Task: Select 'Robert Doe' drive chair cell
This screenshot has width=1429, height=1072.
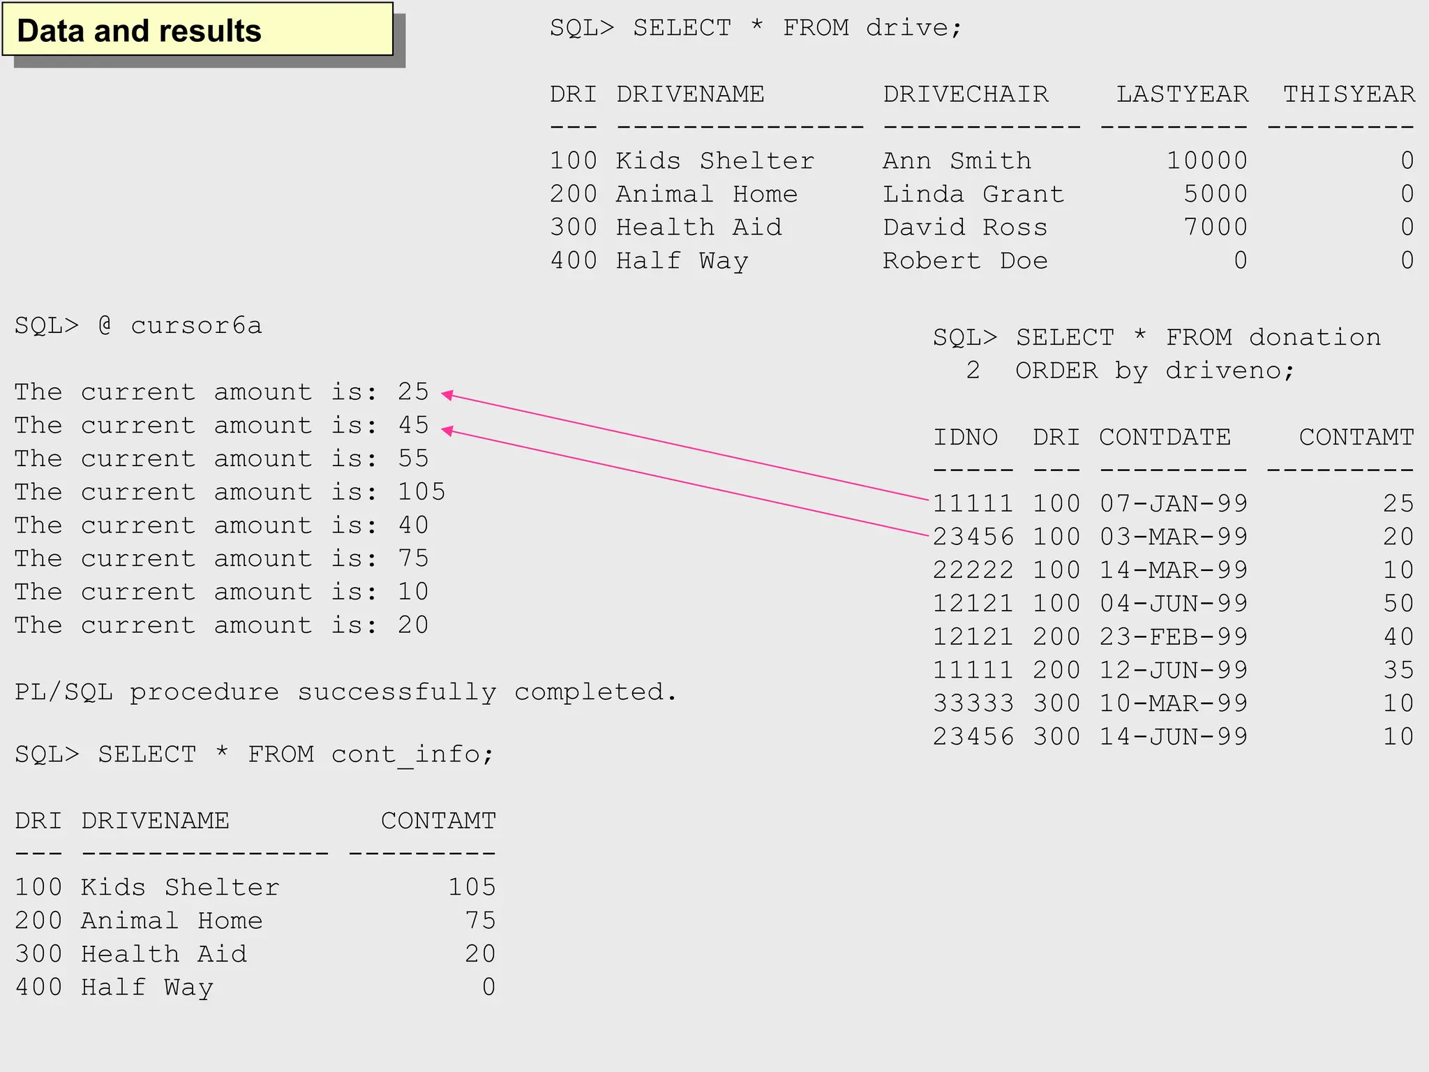Action: pyautogui.click(x=965, y=261)
